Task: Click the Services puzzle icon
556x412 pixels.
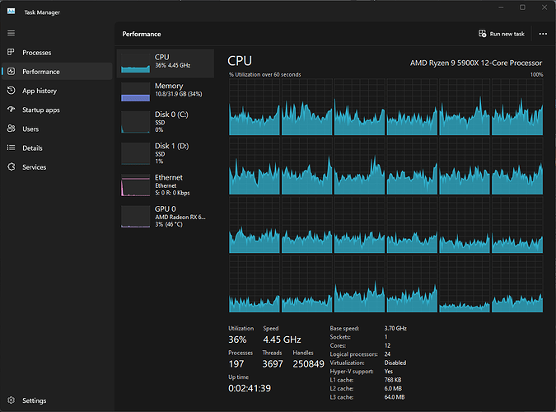Action: 11,167
